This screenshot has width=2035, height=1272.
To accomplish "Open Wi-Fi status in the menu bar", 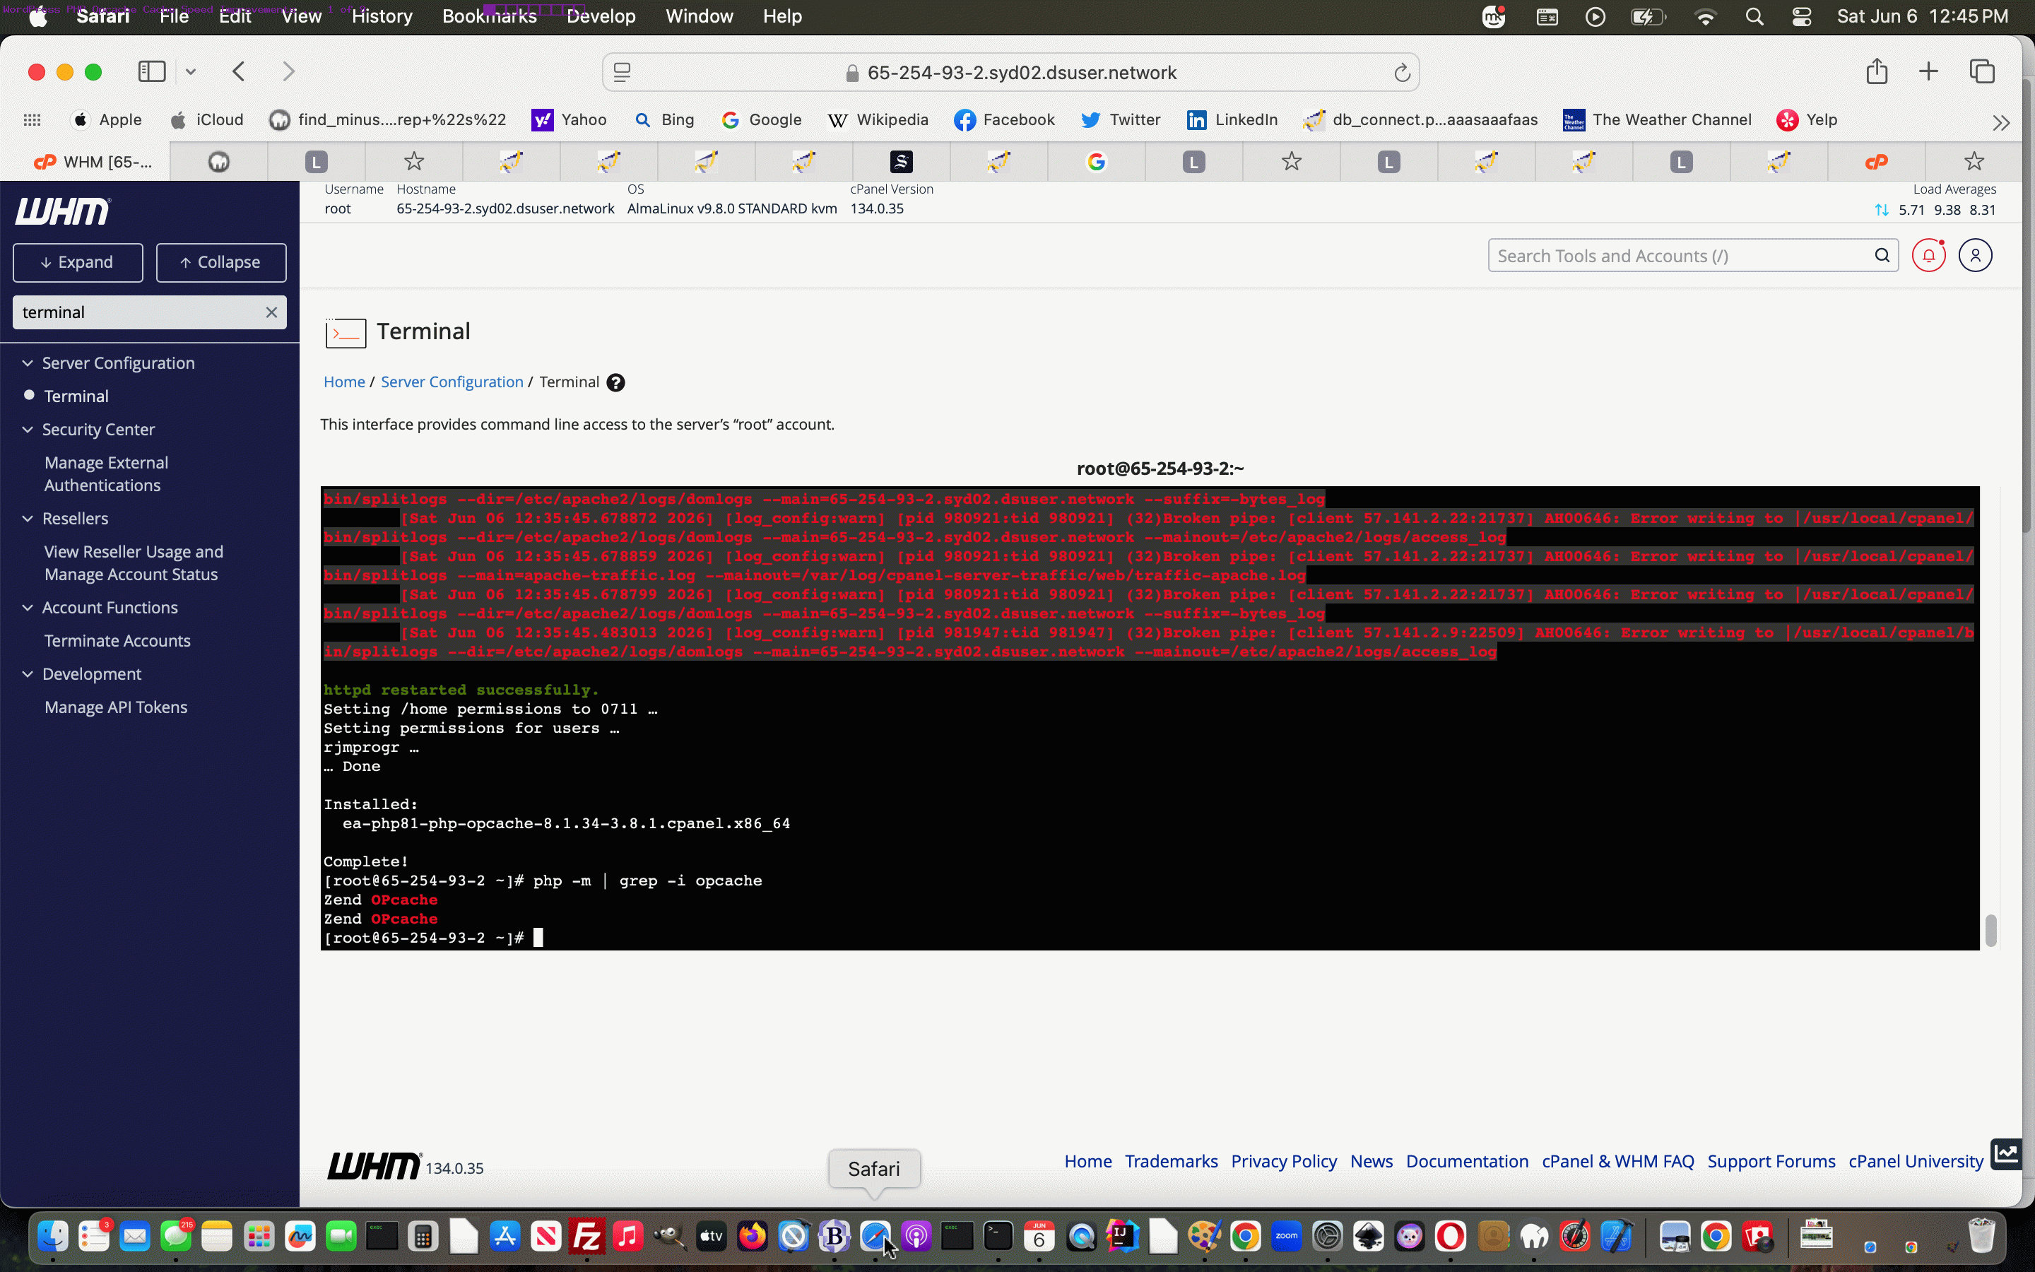I will (x=1705, y=17).
